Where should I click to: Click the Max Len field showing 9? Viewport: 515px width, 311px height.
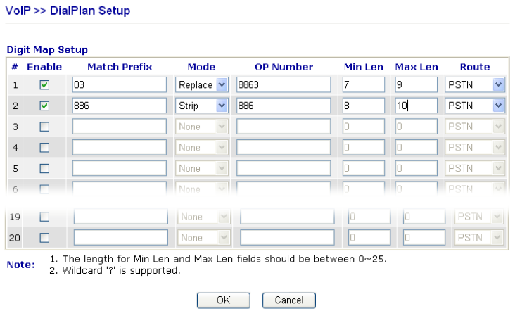click(415, 85)
